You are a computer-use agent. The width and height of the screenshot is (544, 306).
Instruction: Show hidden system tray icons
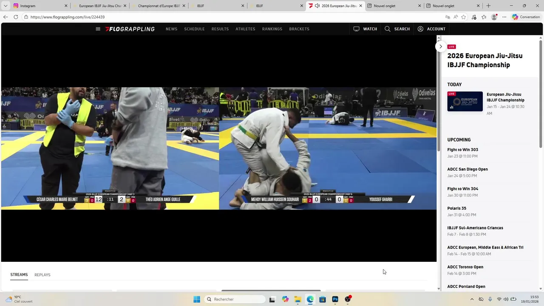pyautogui.click(x=472, y=299)
